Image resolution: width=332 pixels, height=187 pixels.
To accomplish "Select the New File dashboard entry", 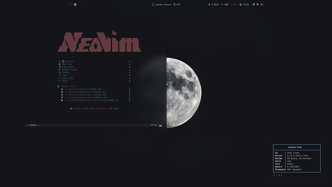I will coord(67,64).
